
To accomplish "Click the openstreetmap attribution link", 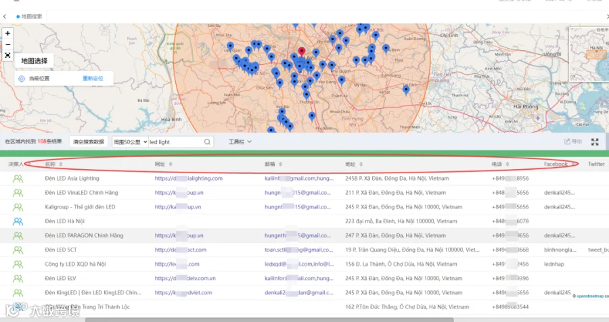I will pyautogui.click(x=591, y=296).
